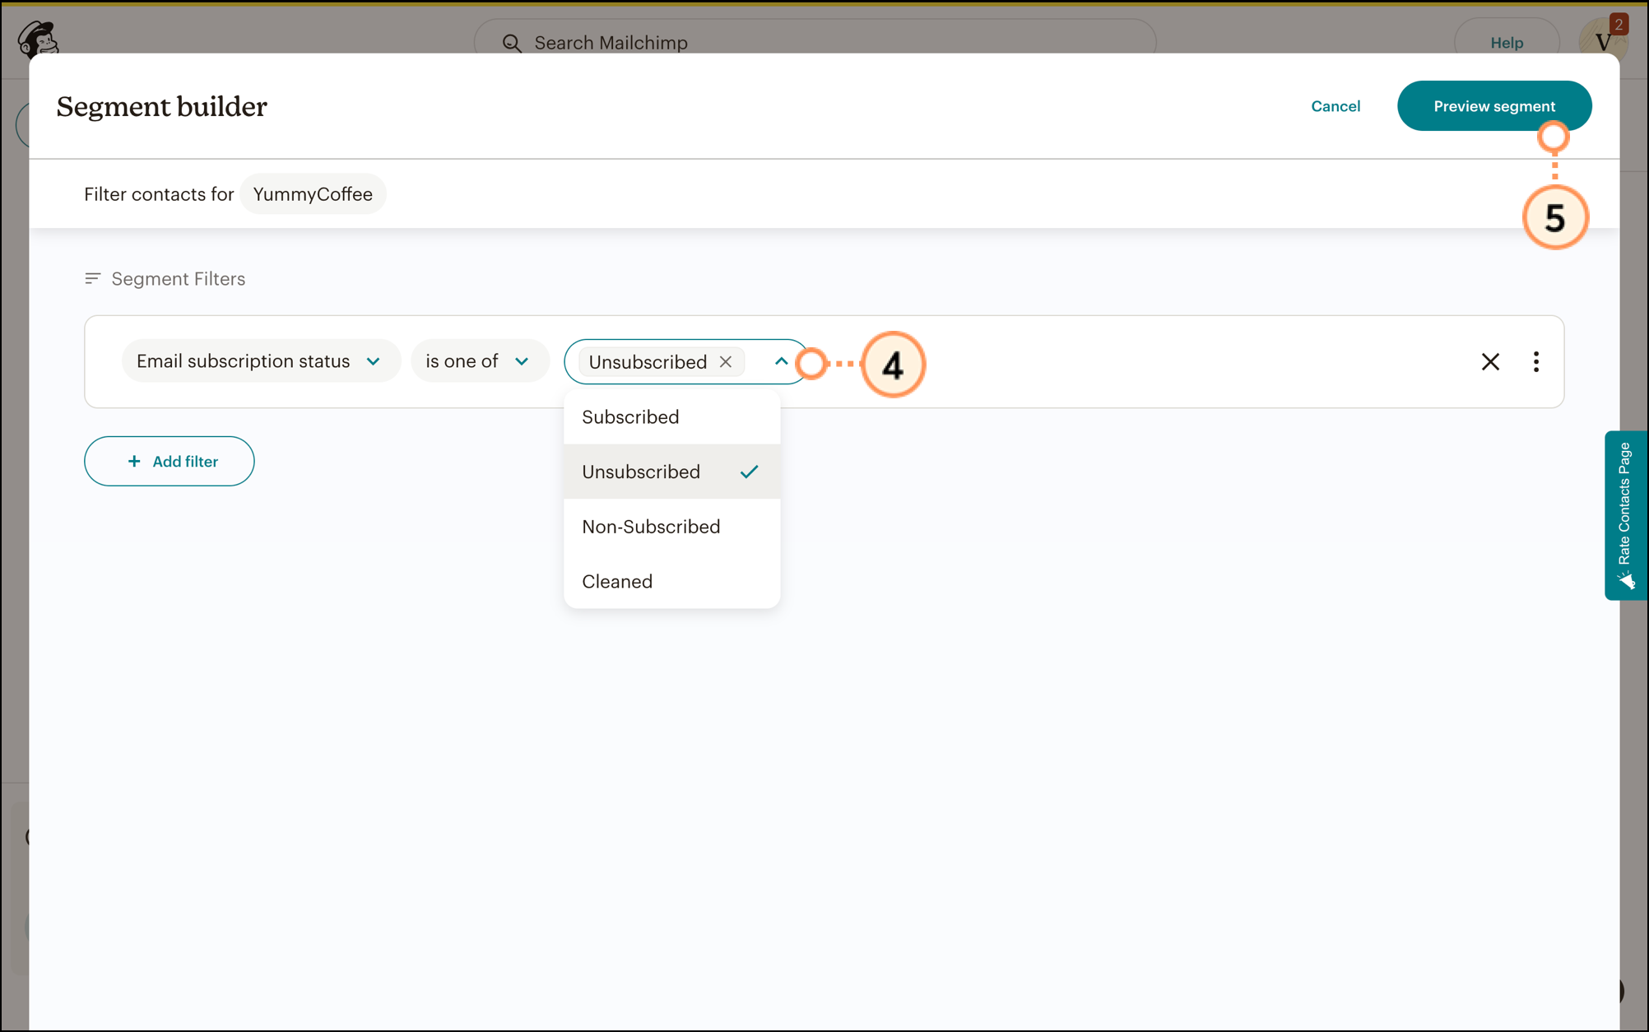This screenshot has height=1032, width=1649.
Task: Open the 'is one of' operator dropdown
Action: [480, 361]
